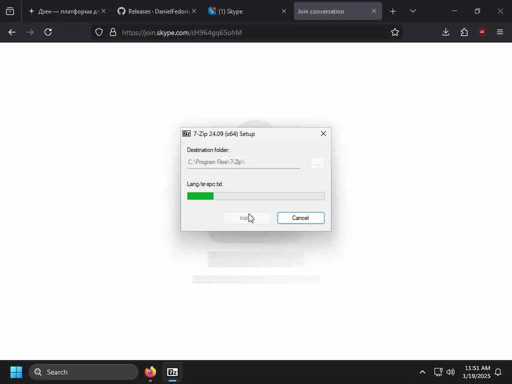This screenshot has width=512, height=384.
Task: Open the notification bell icon
Action: point(498,372)
